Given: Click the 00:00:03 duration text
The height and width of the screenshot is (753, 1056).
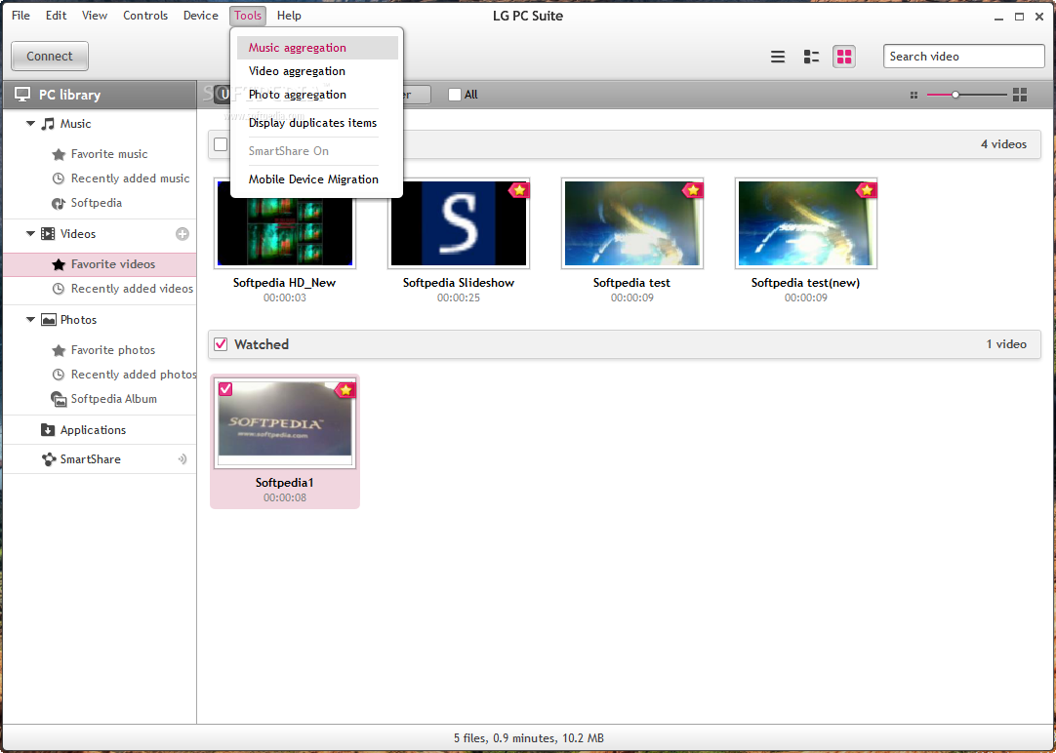Looking at the screenshot, I should 285,298.
